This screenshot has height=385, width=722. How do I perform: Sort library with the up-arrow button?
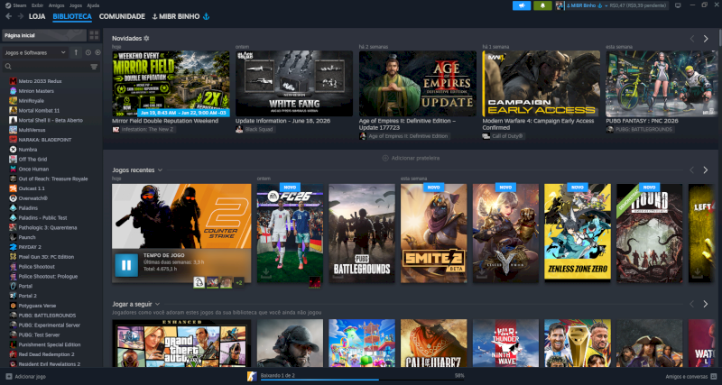point(76,52)
